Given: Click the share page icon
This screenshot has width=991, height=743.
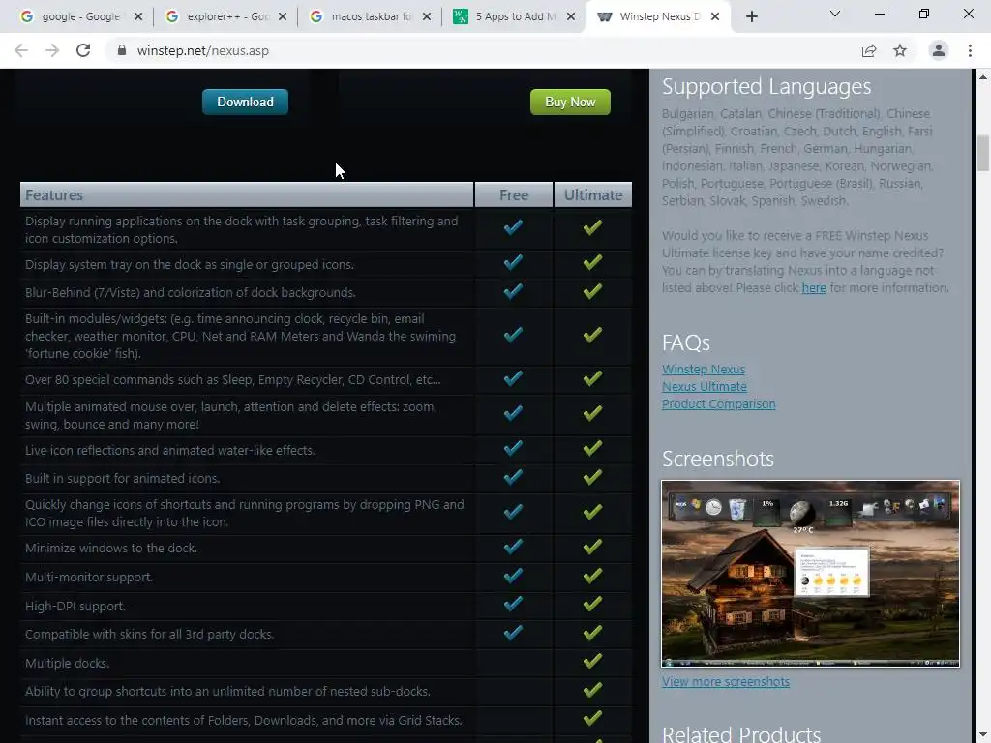Looking at the screenshot, I should coord(869,50).
